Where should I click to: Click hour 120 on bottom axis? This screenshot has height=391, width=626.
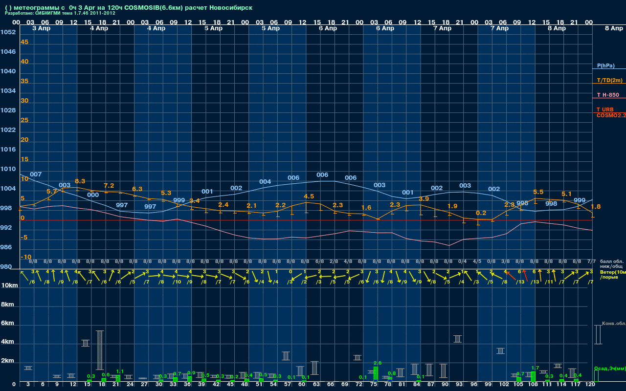click(x=590, y=385)
